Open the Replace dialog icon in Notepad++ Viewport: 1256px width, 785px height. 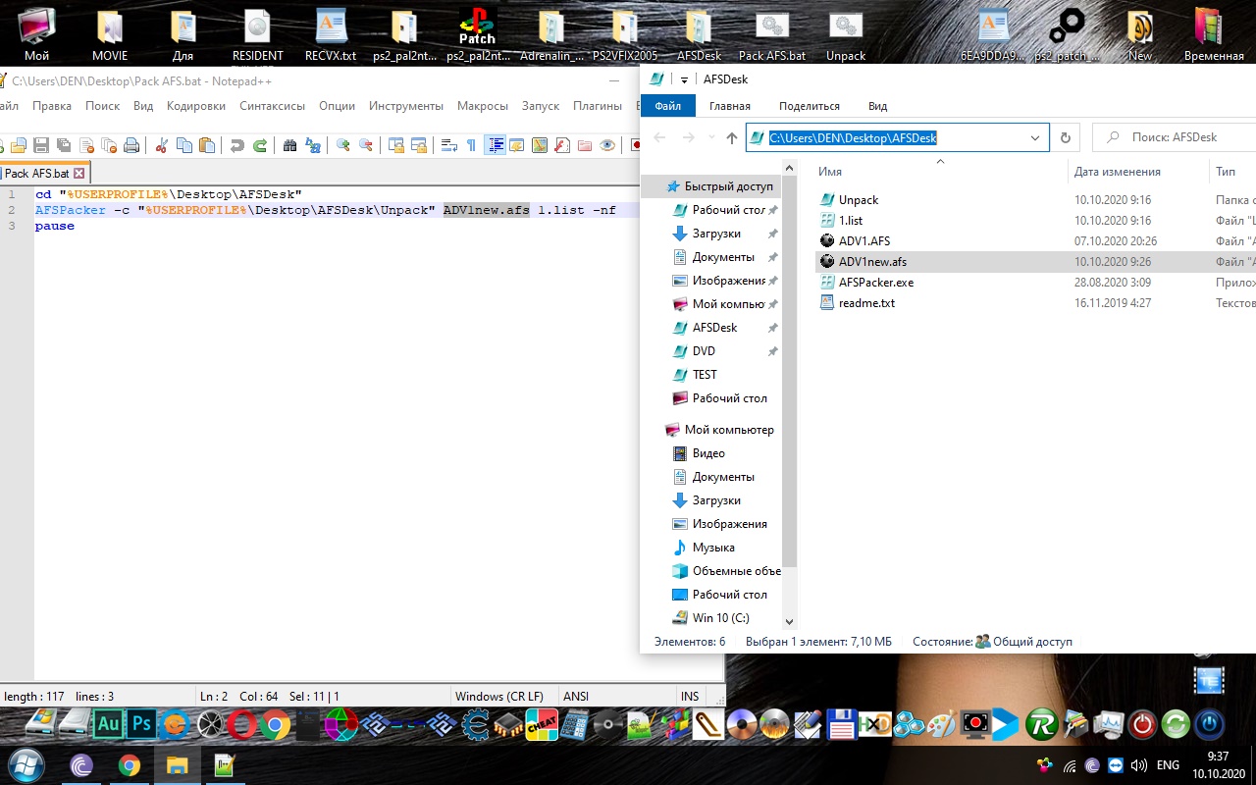click(313, 145)
